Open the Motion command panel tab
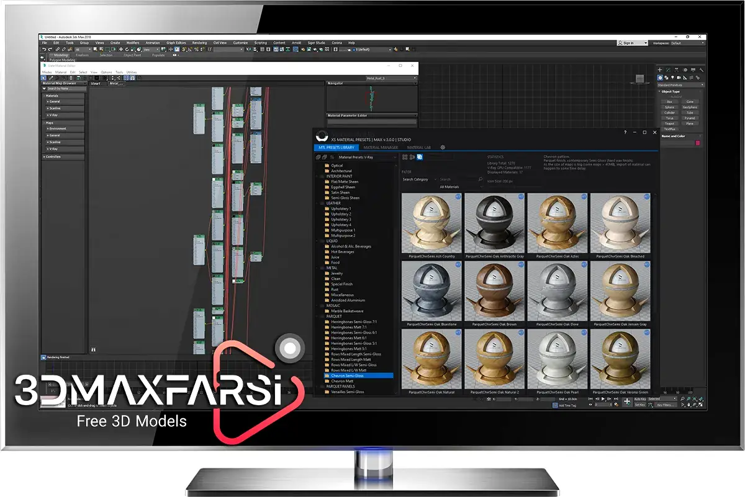Image resolution: width=745 pixels, height=497 pixels. [685, 69]
